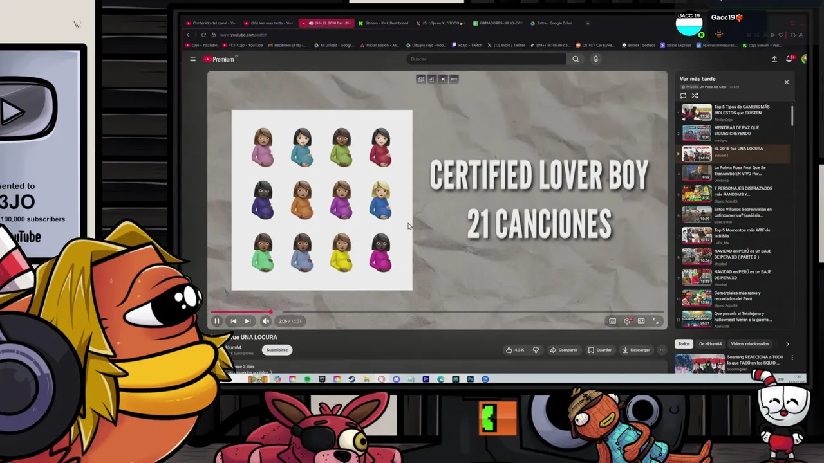Screen dimensions: 824x463
Task: Play Top 5 Momentos más WTF de la Biblia
Action: [x=734, y=235]
